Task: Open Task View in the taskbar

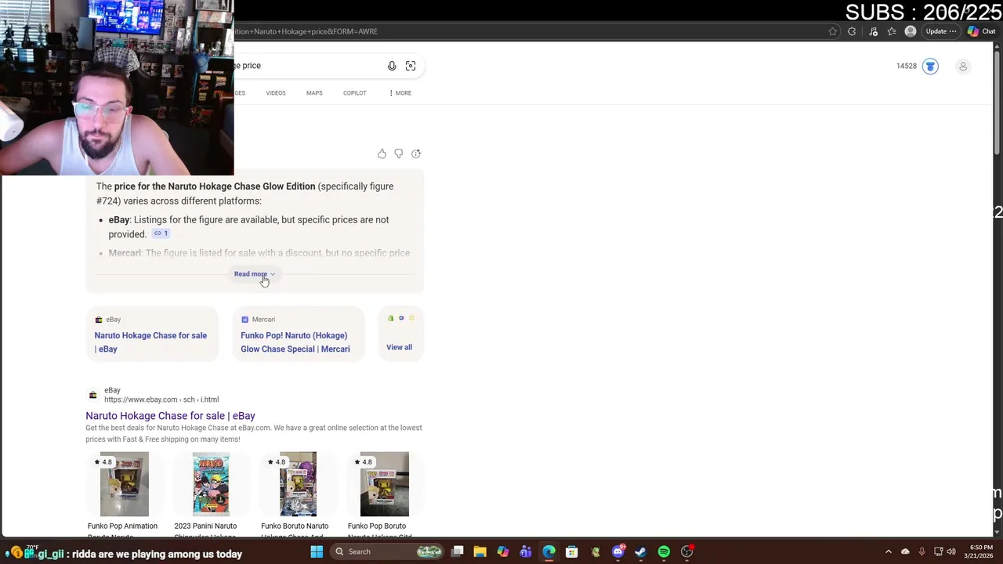Action: (x=458, y=551)
